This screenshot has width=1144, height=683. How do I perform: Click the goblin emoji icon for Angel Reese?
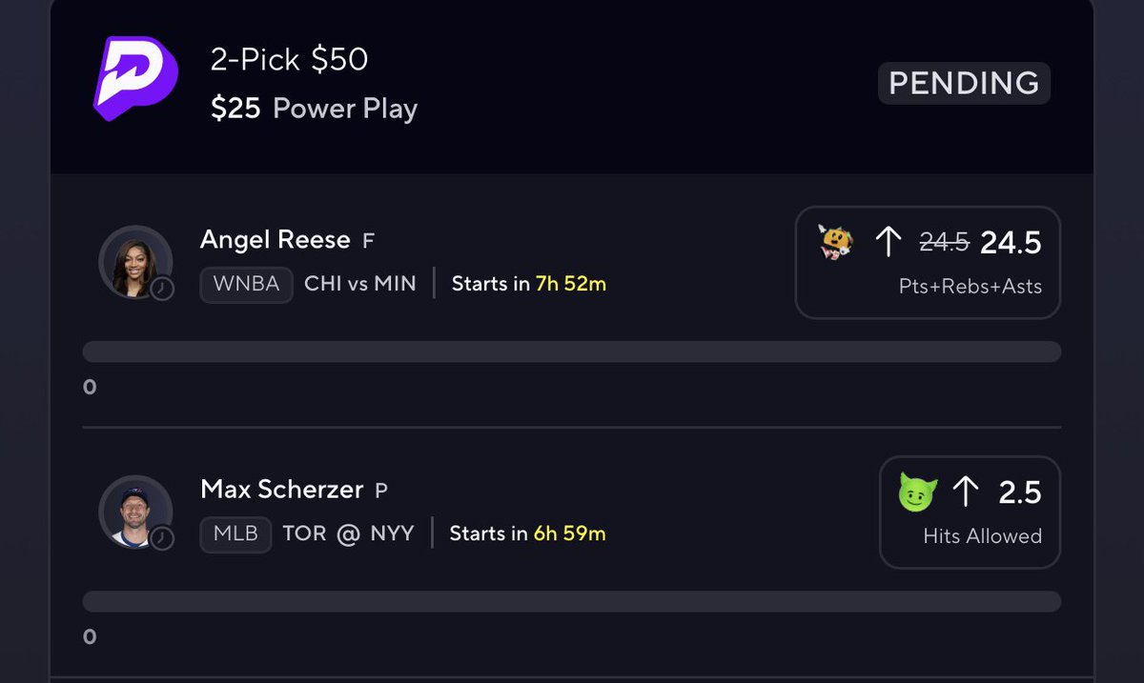point(836,243)
